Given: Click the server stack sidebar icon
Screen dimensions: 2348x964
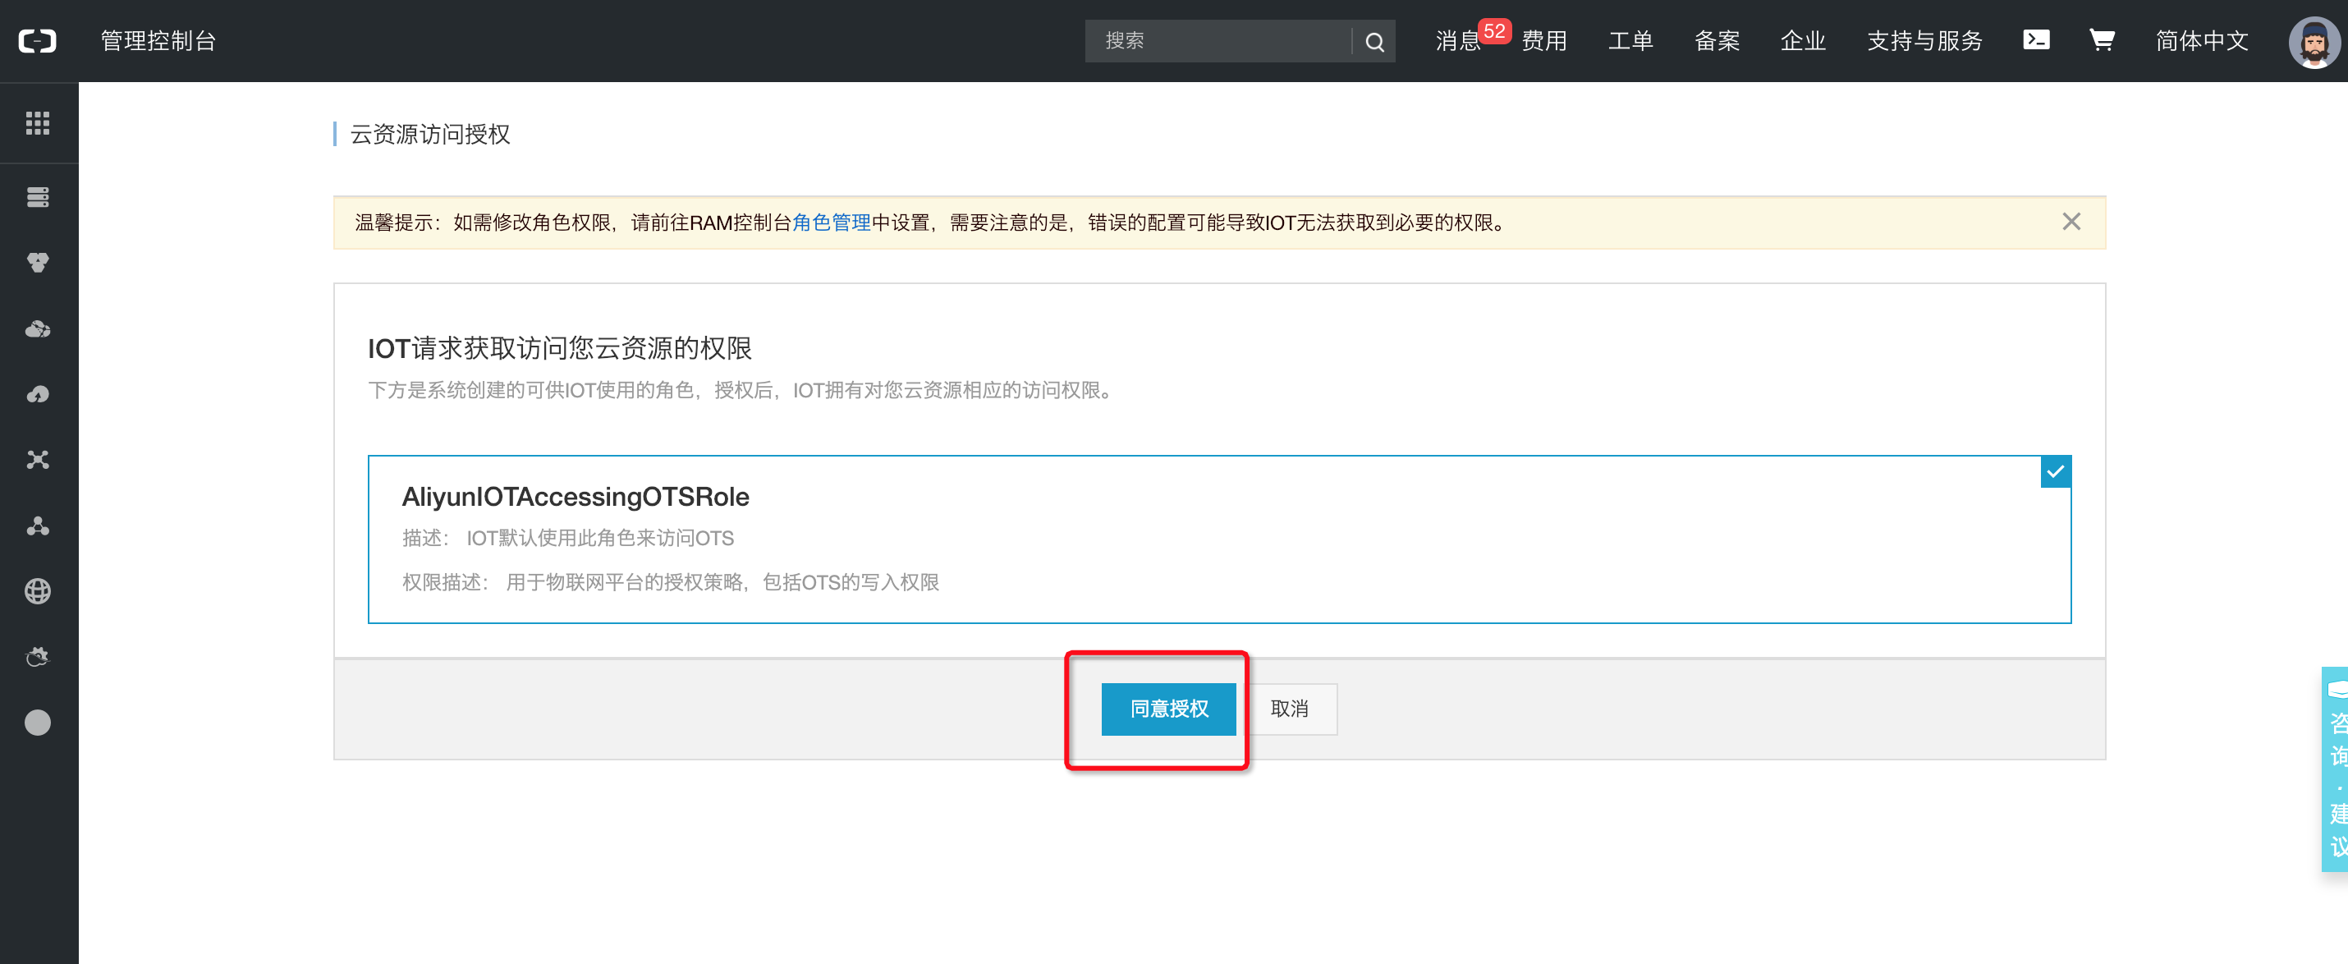Looking at the screenshot, I should click(x=38, y=197).
